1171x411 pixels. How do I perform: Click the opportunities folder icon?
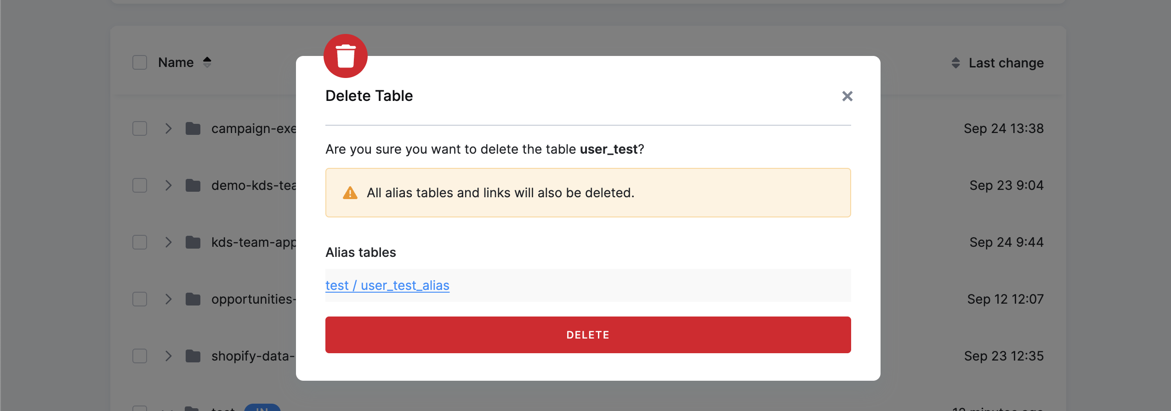tap(193, 299)
